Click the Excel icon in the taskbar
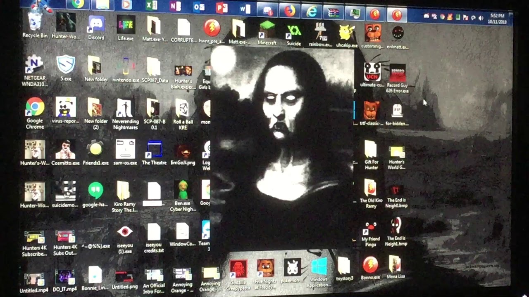529x297 pixels. pyautogui.click(x=151, y=6)
